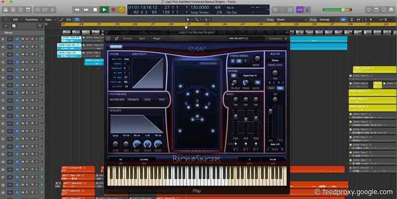Click the Rewind transport button
The height and width of the screenshot is (199, 397).
(x=77, y=10)
